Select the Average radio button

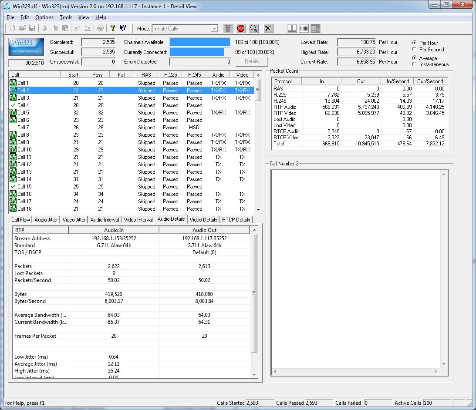click(x=414, y=57)
